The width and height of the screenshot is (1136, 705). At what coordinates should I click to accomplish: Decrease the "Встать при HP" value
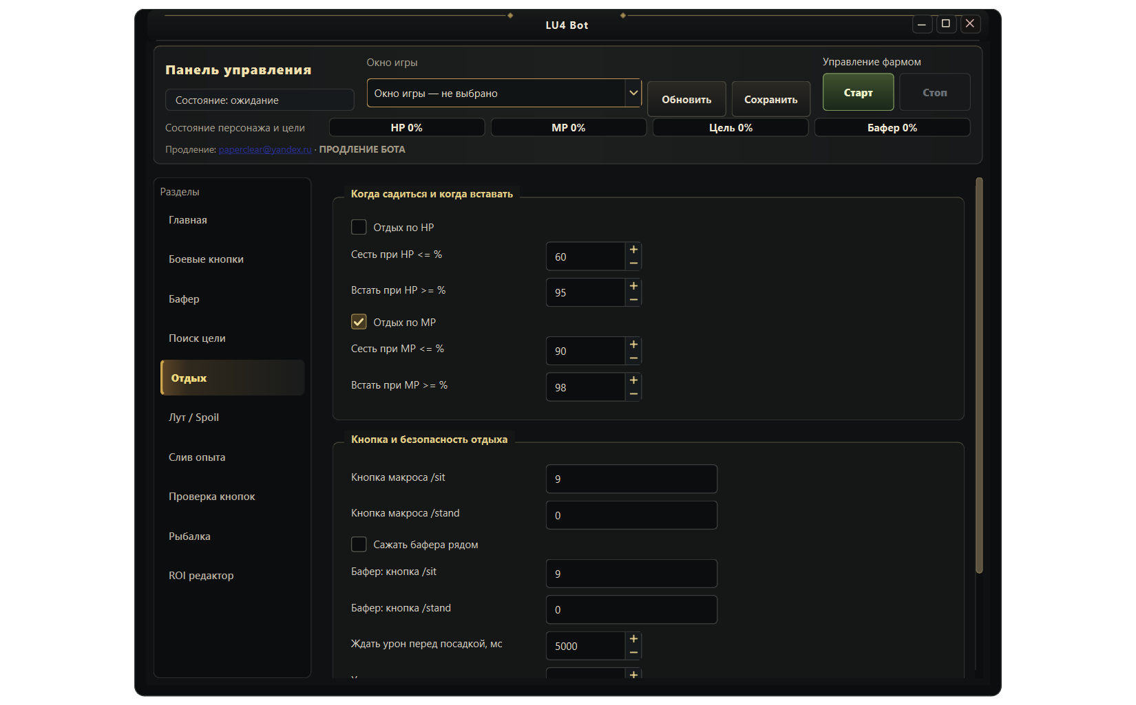coord(633,300)
